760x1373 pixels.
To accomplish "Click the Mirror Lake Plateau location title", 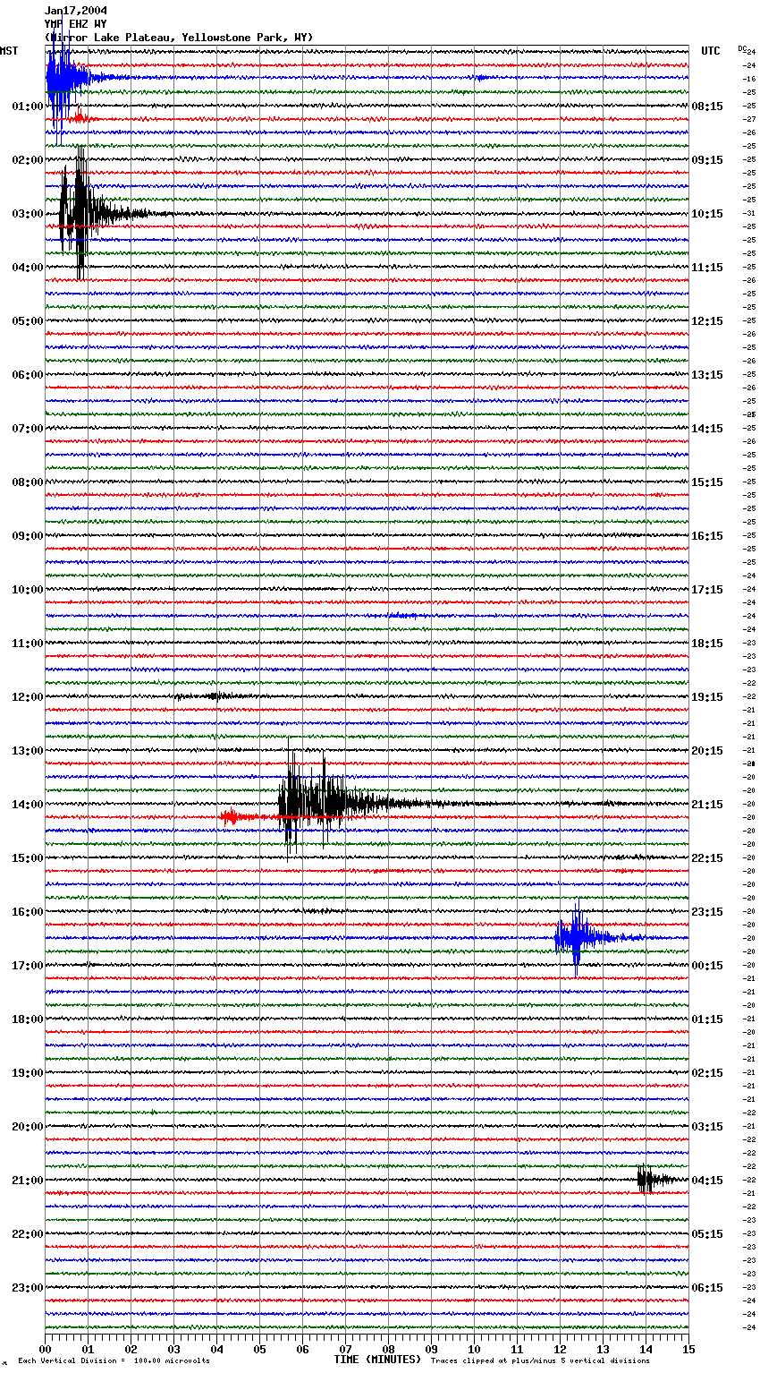I will point(179,38).
